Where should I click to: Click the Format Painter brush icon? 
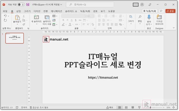tap(24, 24)
